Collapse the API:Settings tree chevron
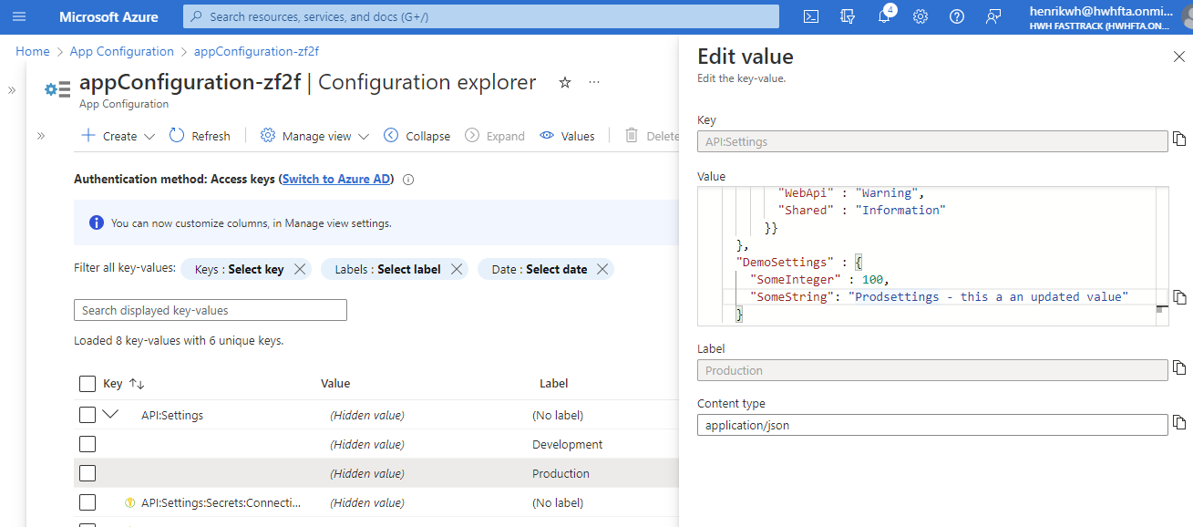Viewport: 1193px width, 527px height. pos(111,414)
